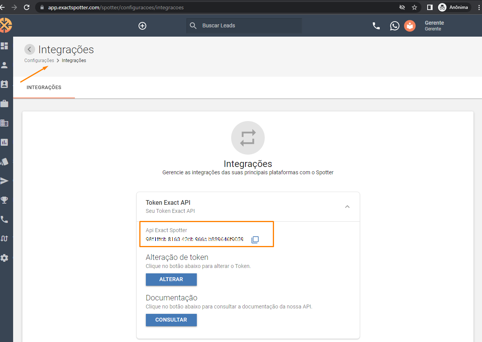482x342 pixels.
Task: Click the plus circle add icon
Action: 142,26
